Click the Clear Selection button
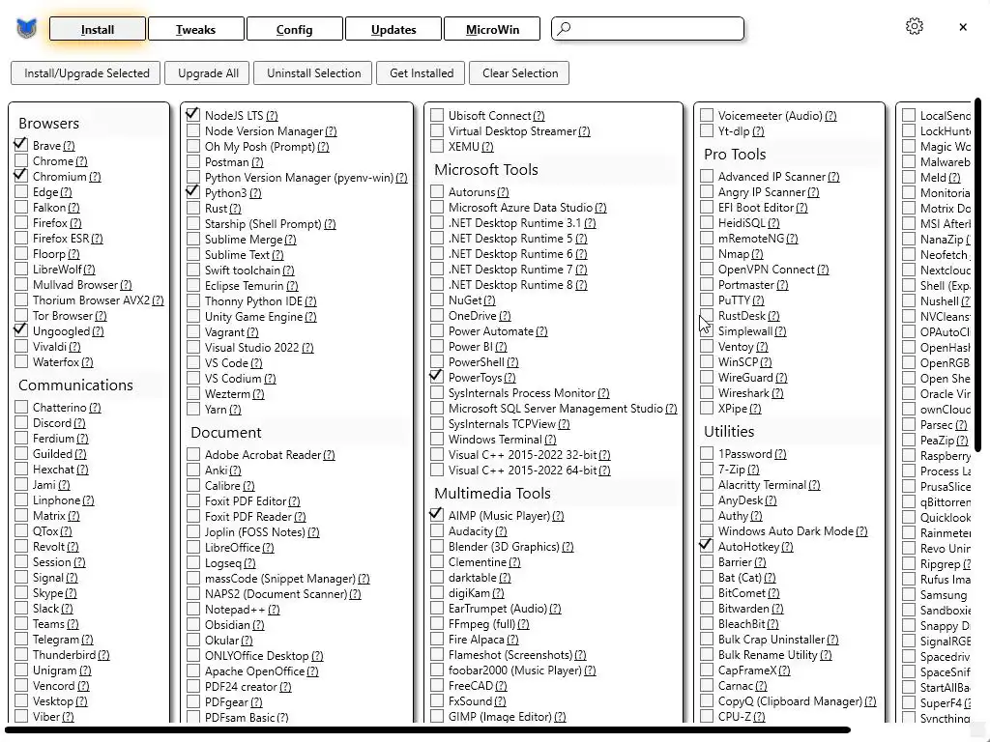The width and height of the screenshot is (990, 742). pos(519,73)
